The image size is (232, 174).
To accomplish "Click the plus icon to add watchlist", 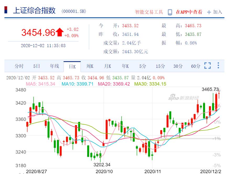I will click(209, 12).
